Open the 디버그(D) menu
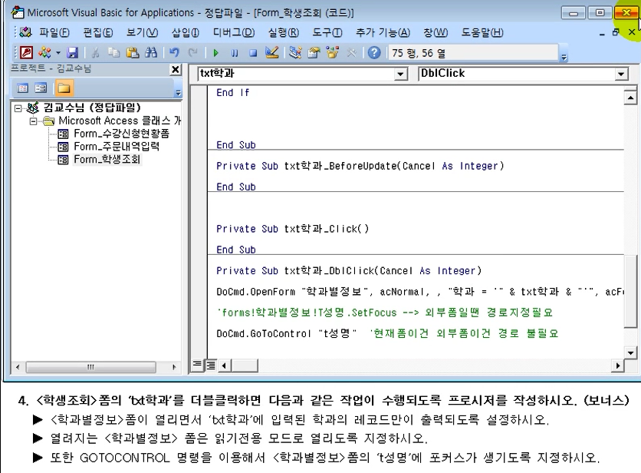Screen dimensions: 641x473 (234, 32)
